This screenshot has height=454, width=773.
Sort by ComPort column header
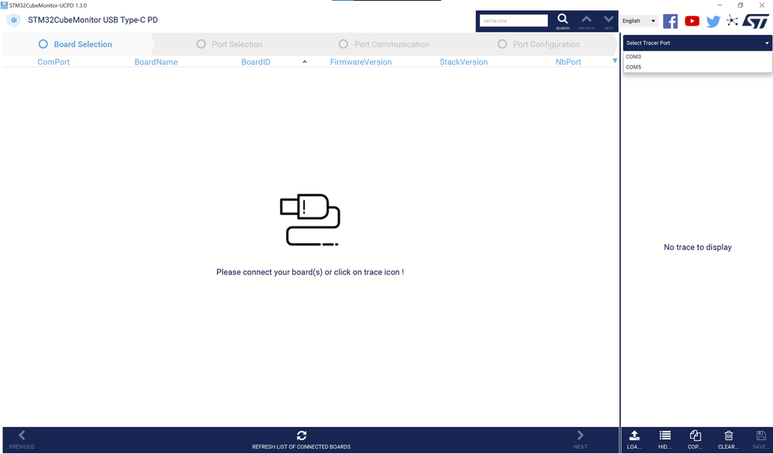click(x=53, y=62)
